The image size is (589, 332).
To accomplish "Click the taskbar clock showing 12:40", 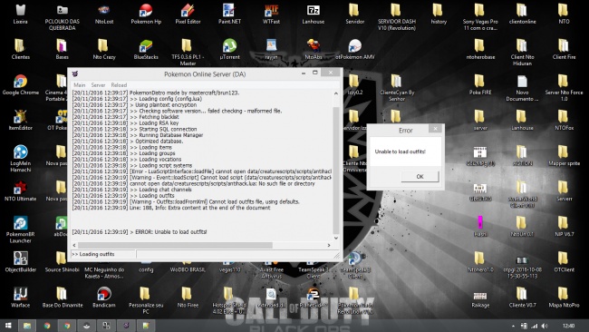I will click(569, 326).
